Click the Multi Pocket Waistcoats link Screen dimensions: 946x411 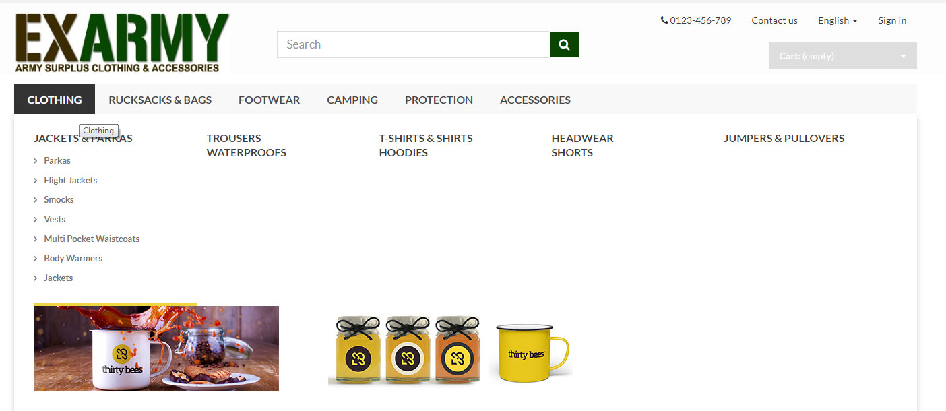(x=92, y=239)
